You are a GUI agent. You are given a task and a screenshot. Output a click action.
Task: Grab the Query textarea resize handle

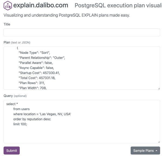pyautogui.click(x=159, y=142)
